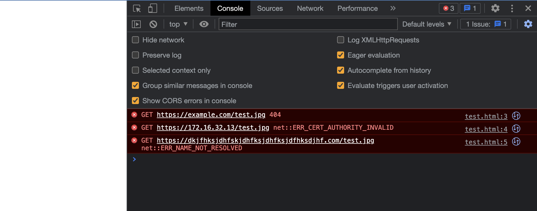
Task: Open network request icon beside test.html:3
Action: [x=516, y=116]
